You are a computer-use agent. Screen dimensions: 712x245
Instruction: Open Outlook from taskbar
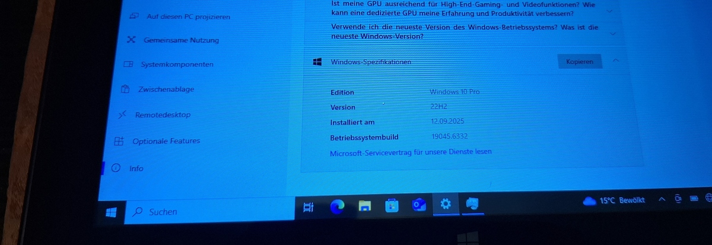coord(419,205)
